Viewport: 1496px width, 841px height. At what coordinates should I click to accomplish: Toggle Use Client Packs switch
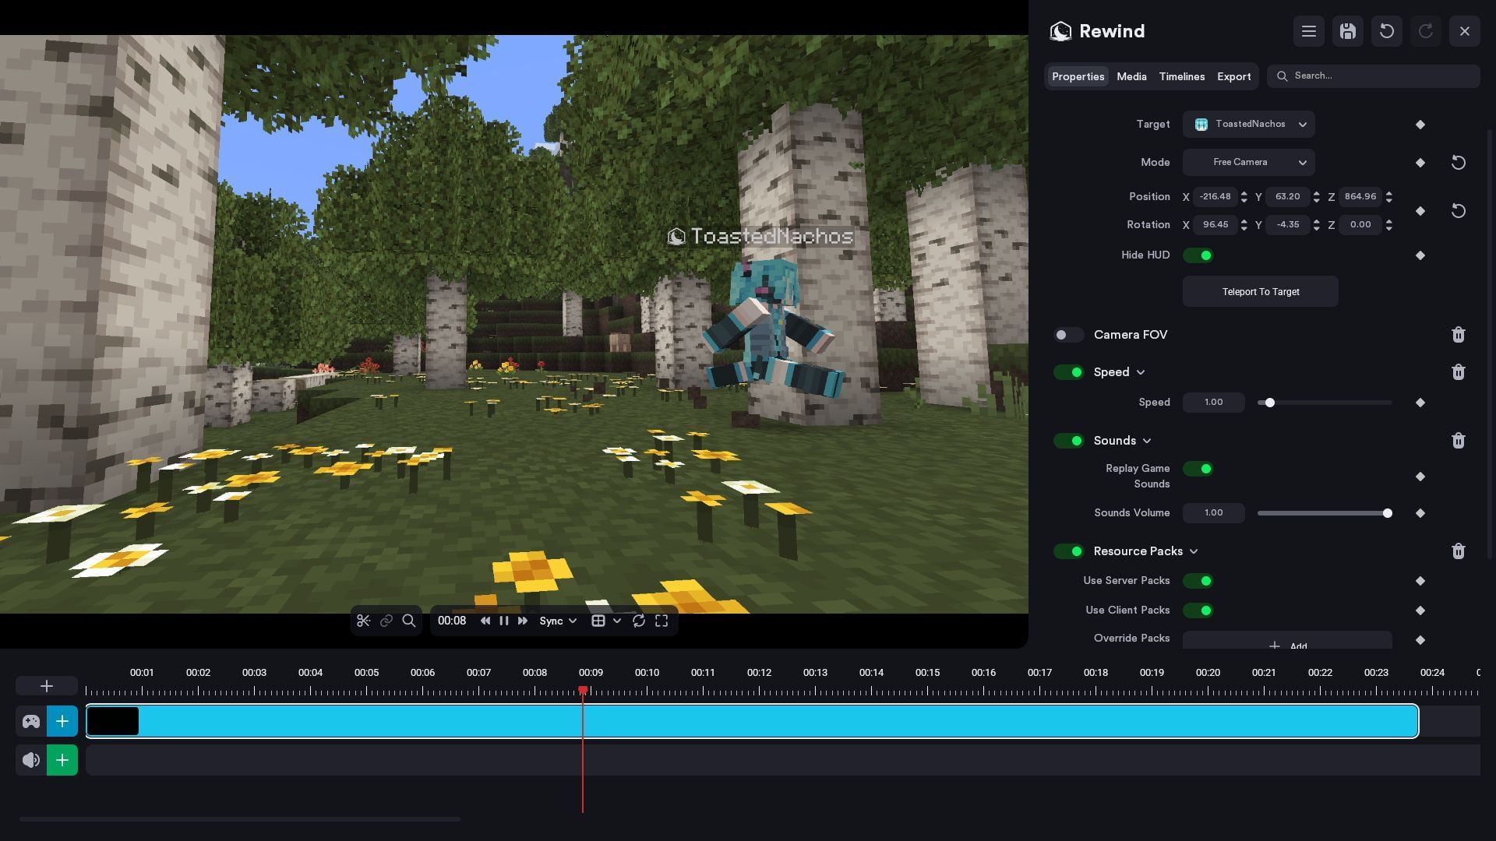[x=1198, y=611]
